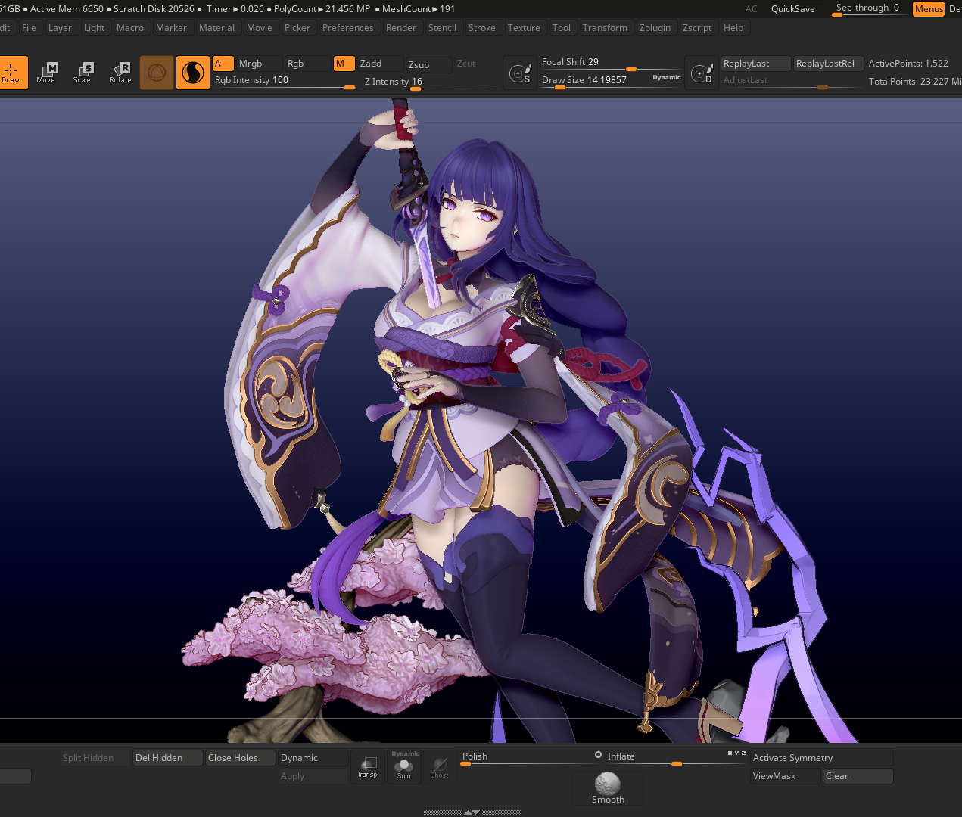Select the Rotate transform tool
Screen dimensions: 962x817
[x=120, y=73]
